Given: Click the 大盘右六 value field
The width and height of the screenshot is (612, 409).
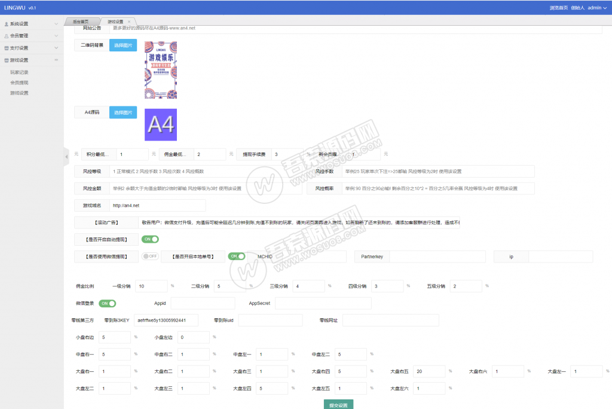Looking at the screenshot, I should click(x=508, y=371).
